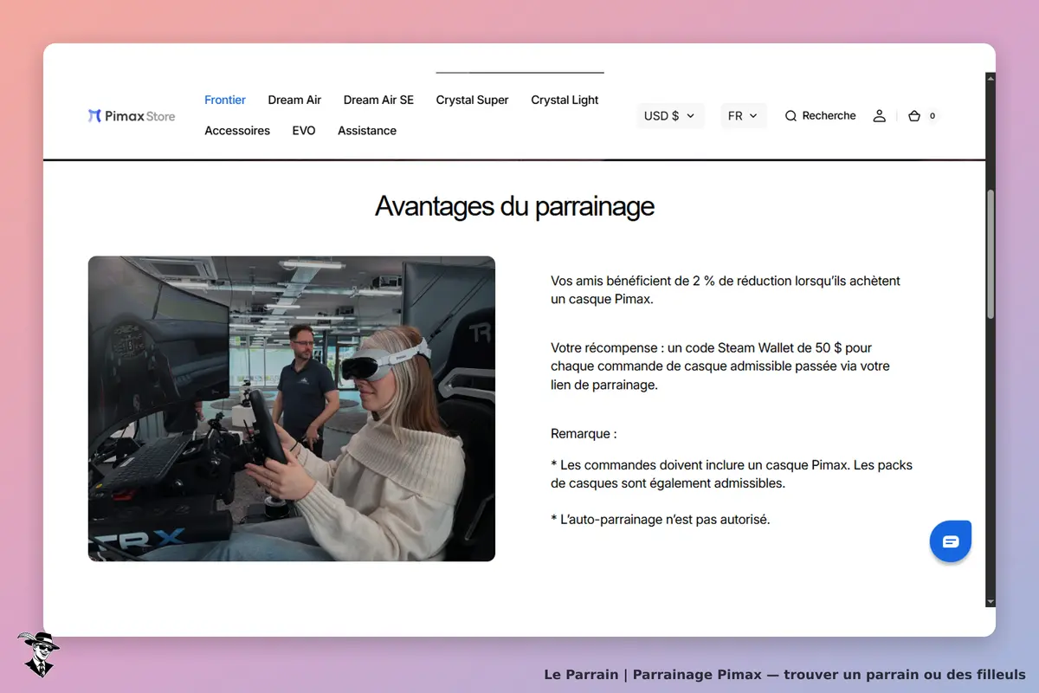
Task: Click the Pimax Store logo
Action: click(x=132, y=116)
